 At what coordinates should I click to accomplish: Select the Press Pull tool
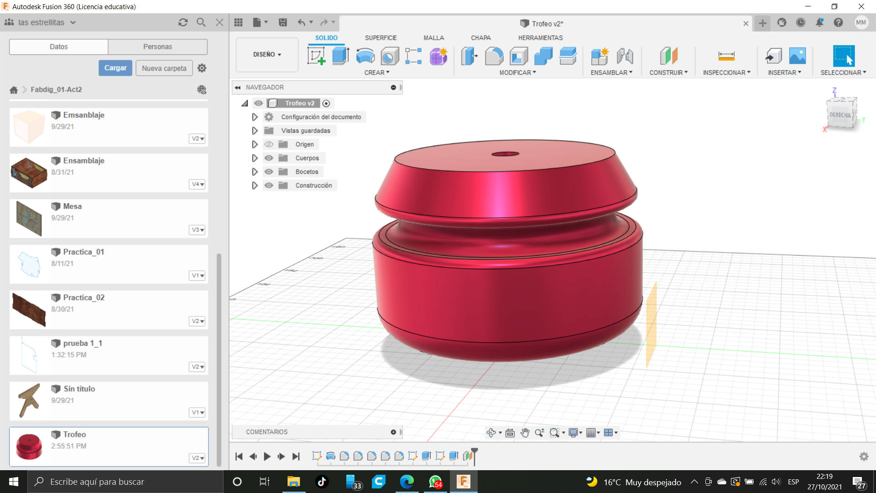click(x=469, y=56)
